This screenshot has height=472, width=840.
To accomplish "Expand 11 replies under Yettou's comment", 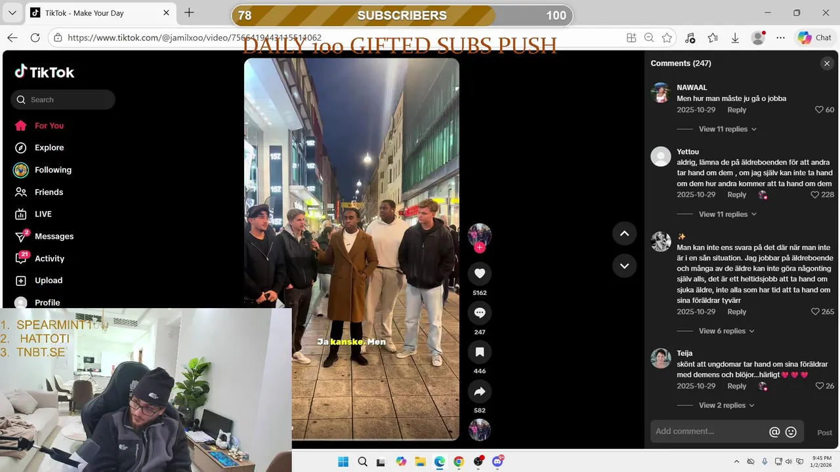I will [727, 214].
